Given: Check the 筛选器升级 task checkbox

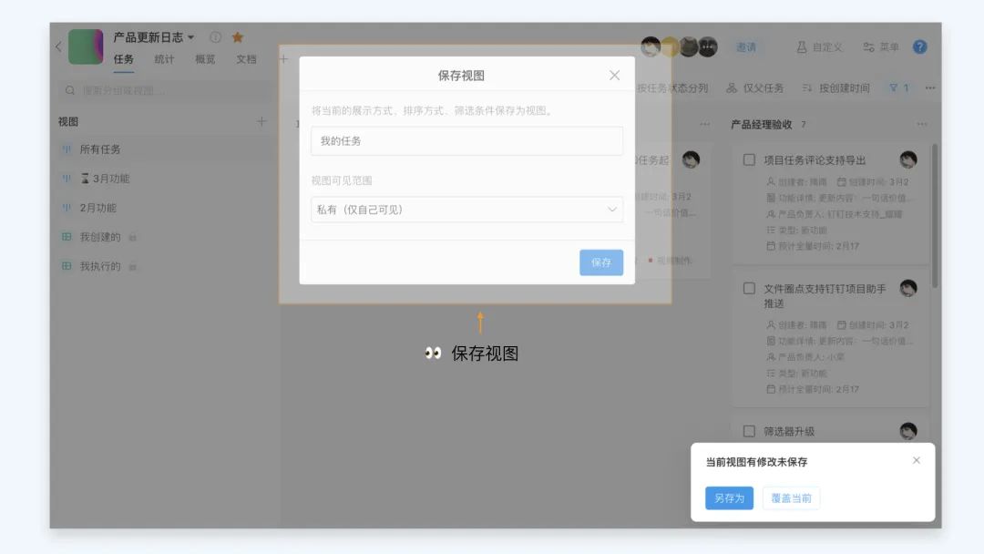Looking at the screenshot, I should coord(749,432).
